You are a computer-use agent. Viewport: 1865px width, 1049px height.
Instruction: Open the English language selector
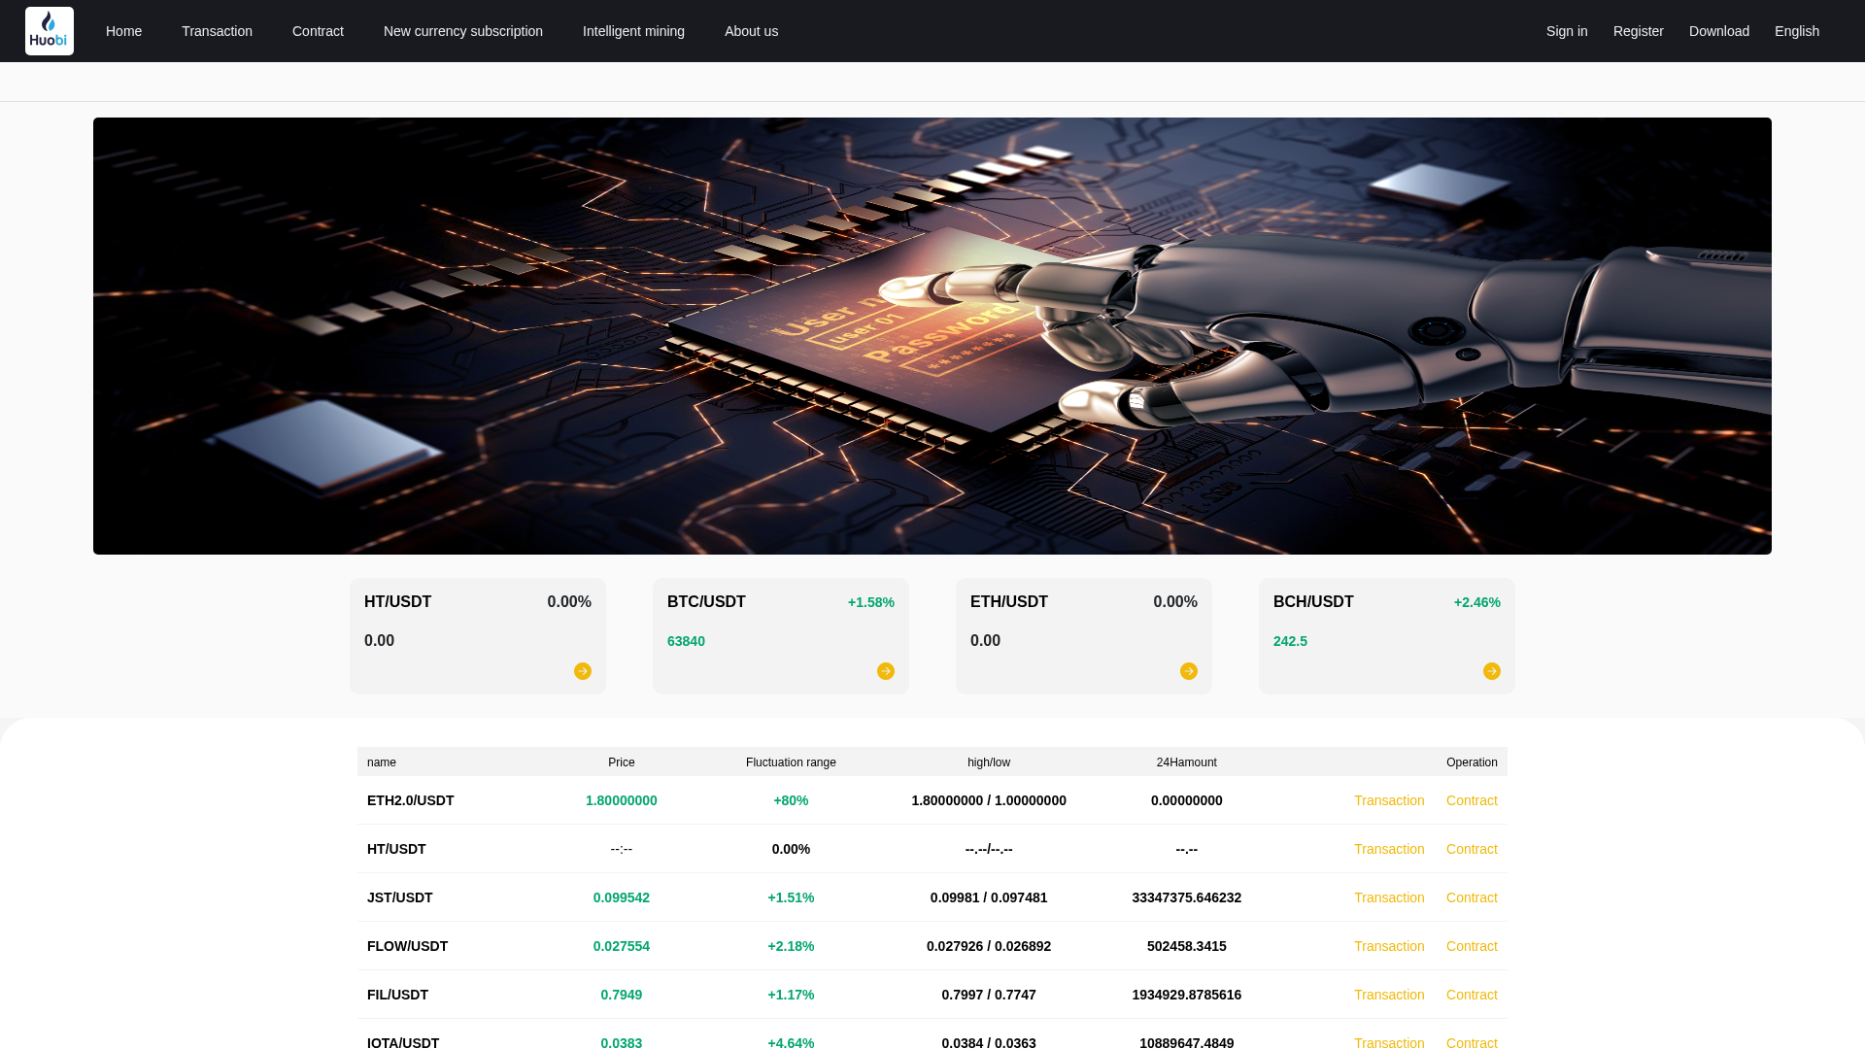click(x=1797, y=31)
